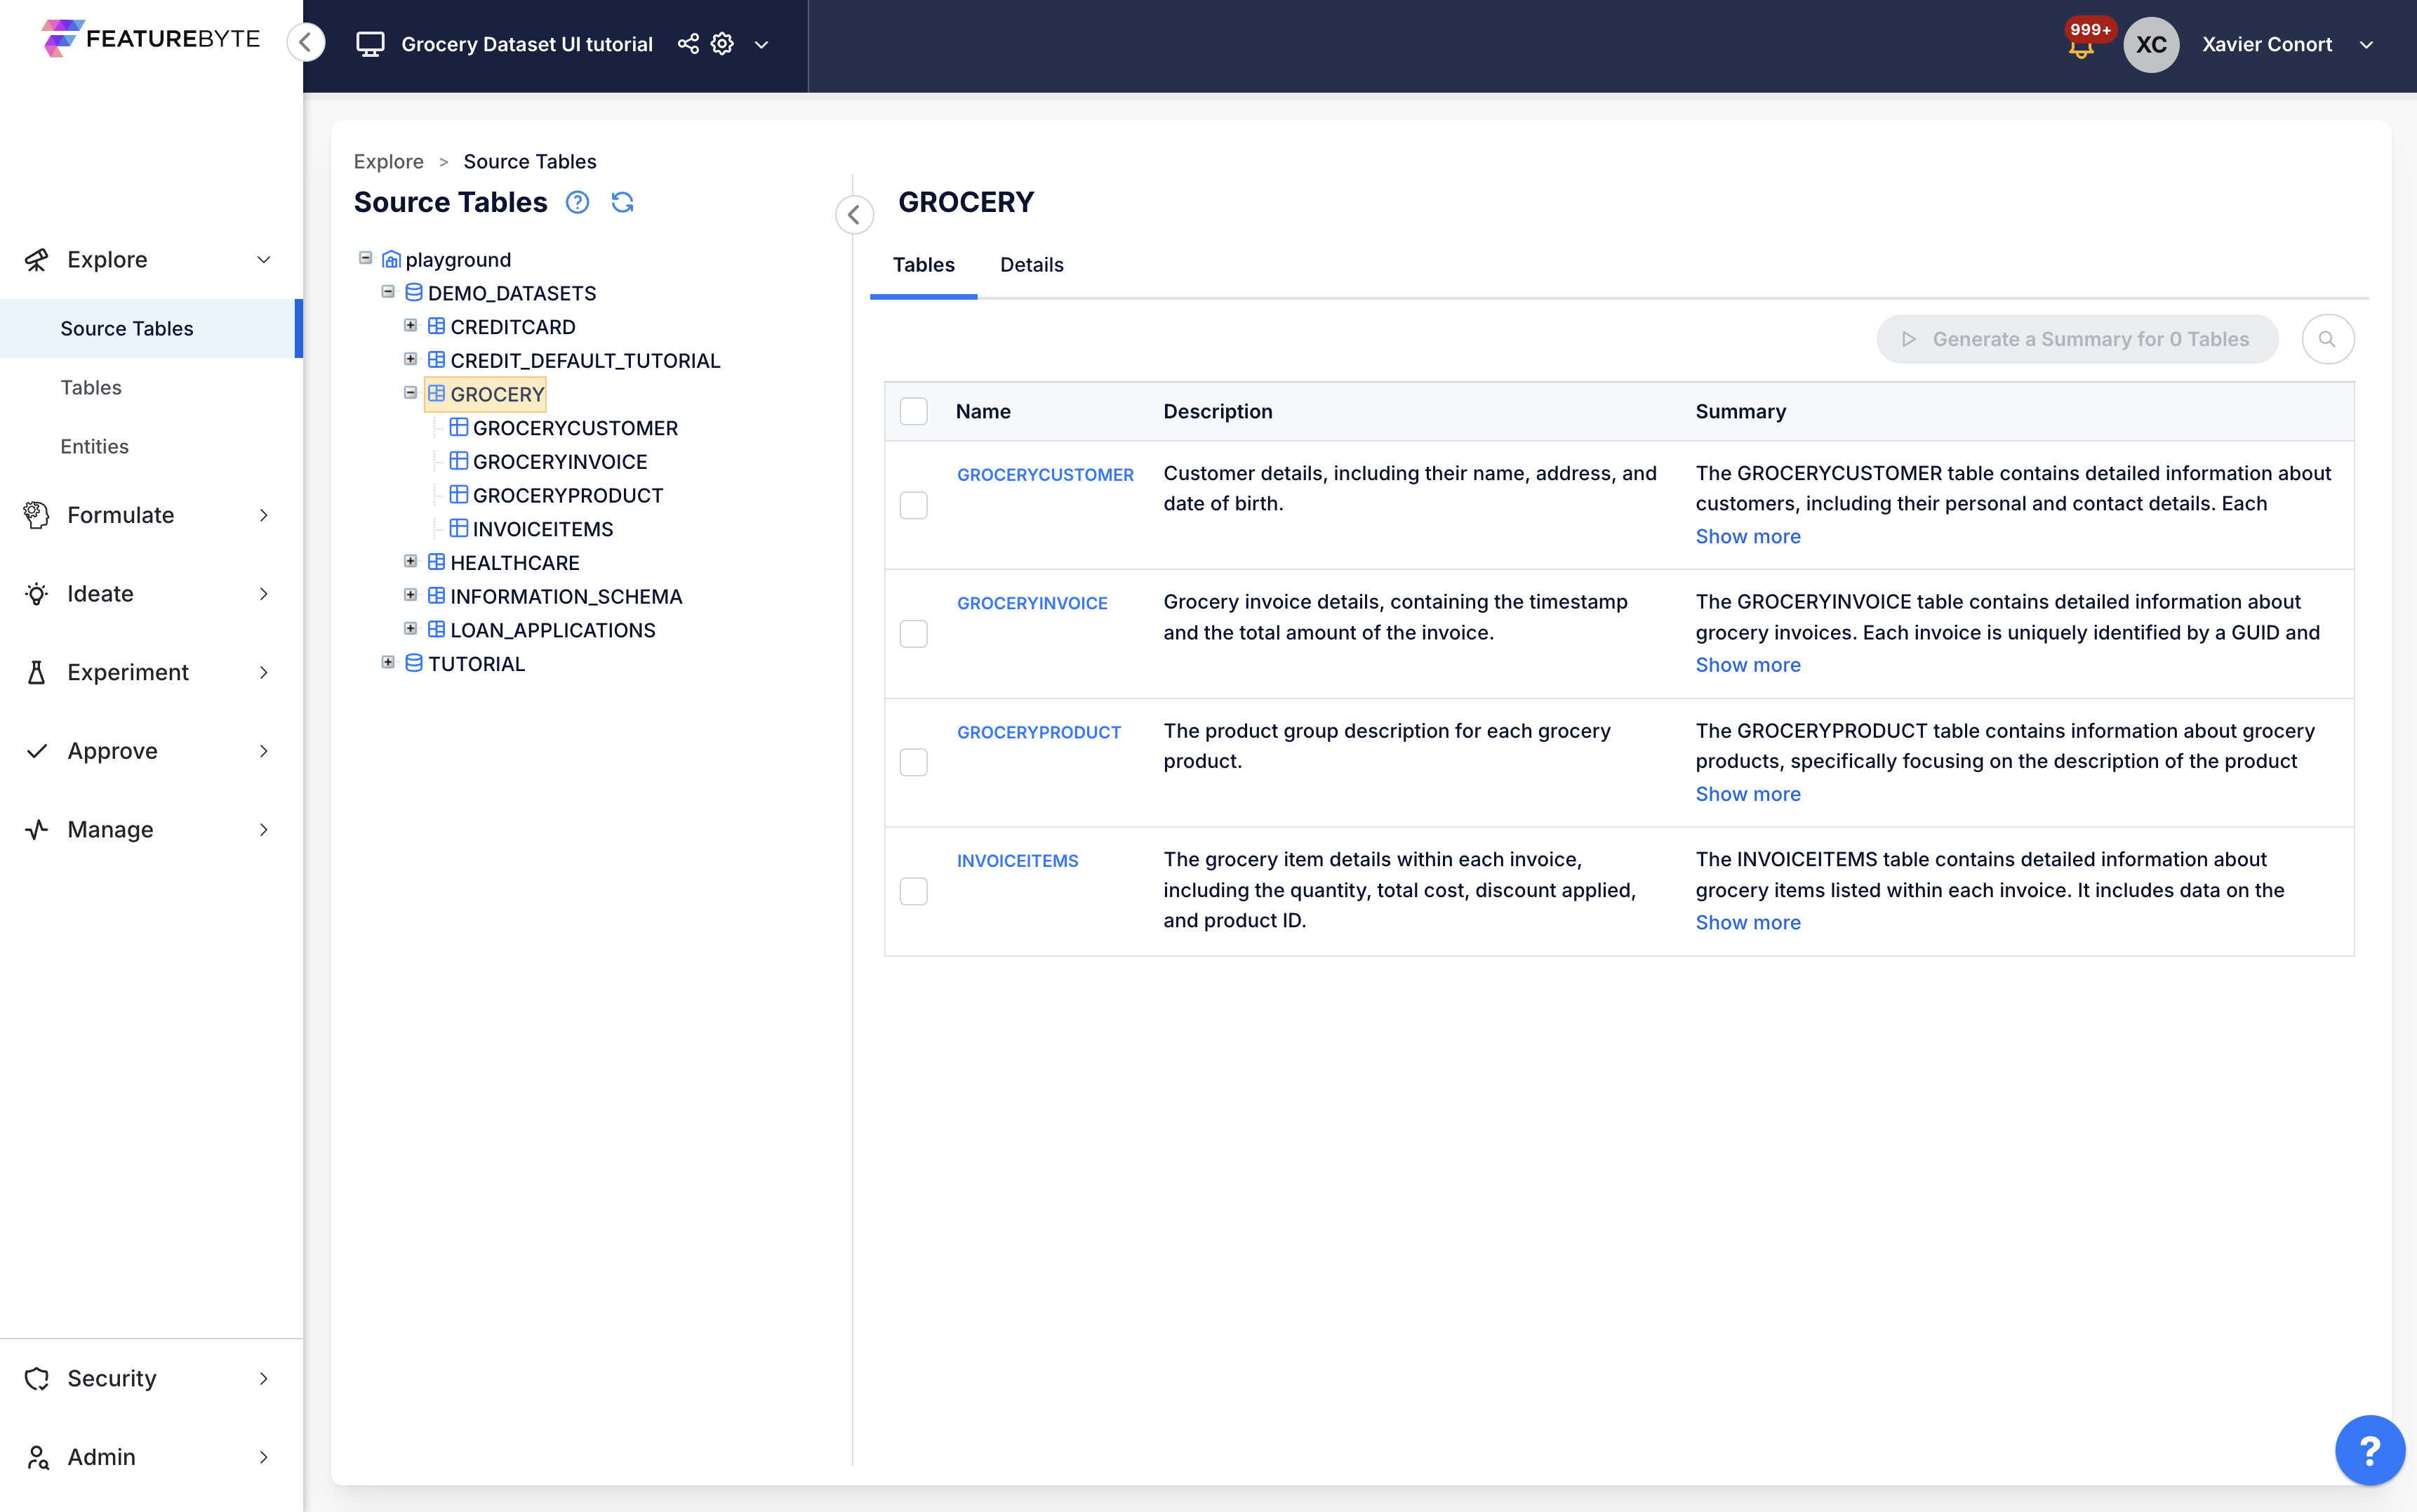The height and width of the screenshot is (1512, 2417).
Task: Open the catalog dropdown chevron
Action: [761, 45]
